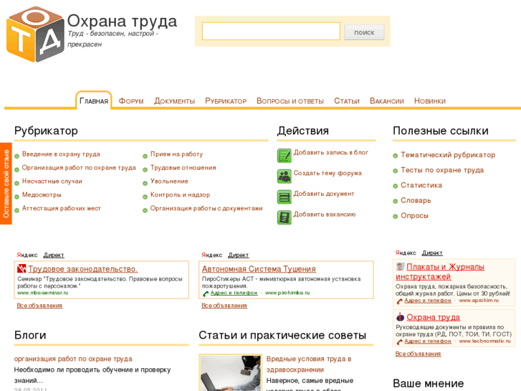Screen dimensions: 521x391
Task: Click Адрес и телефон near www.aprohim.ru
Action: click(428, 301)
